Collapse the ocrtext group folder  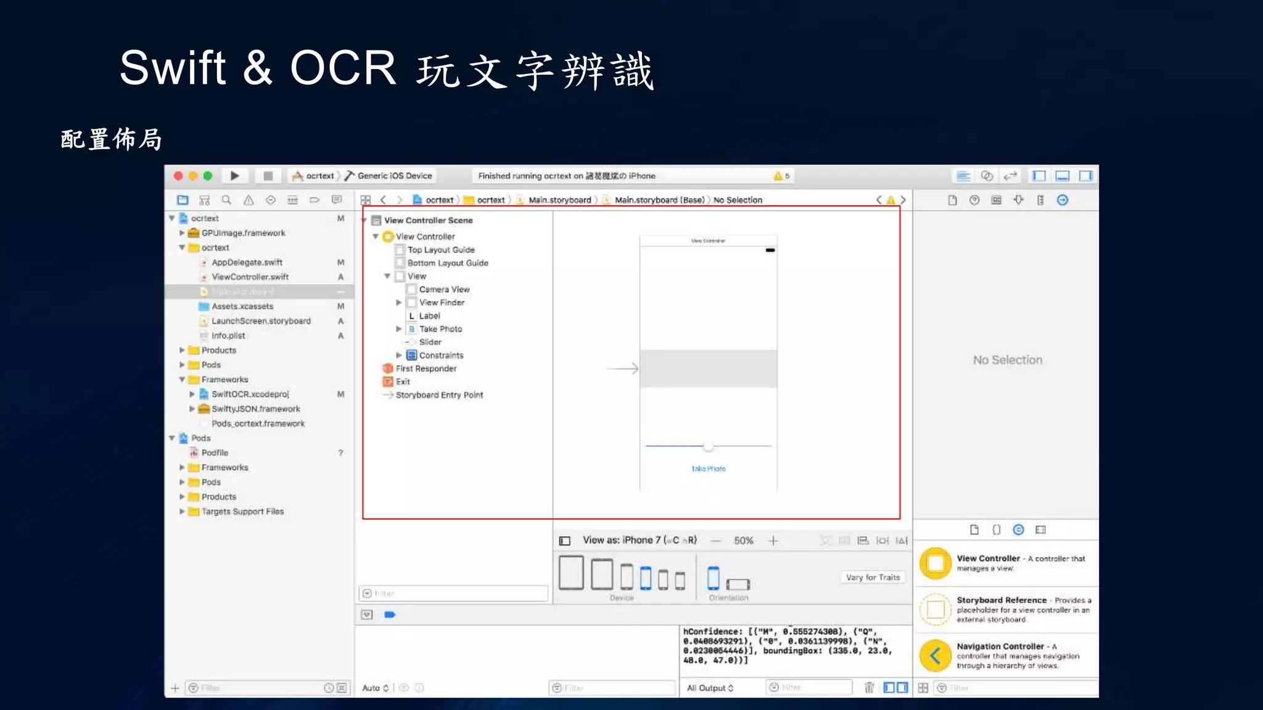pos(182,248)
